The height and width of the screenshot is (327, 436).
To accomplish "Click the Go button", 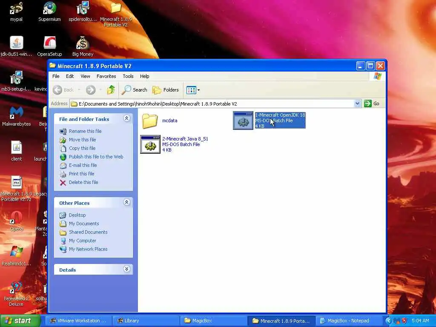I will pyautogui.click(x=372, y=104).
